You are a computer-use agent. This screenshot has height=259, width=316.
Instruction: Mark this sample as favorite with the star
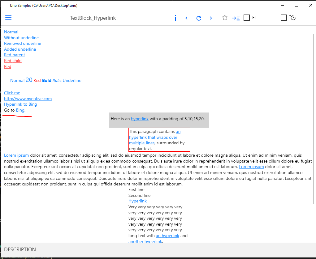(225, 18)
